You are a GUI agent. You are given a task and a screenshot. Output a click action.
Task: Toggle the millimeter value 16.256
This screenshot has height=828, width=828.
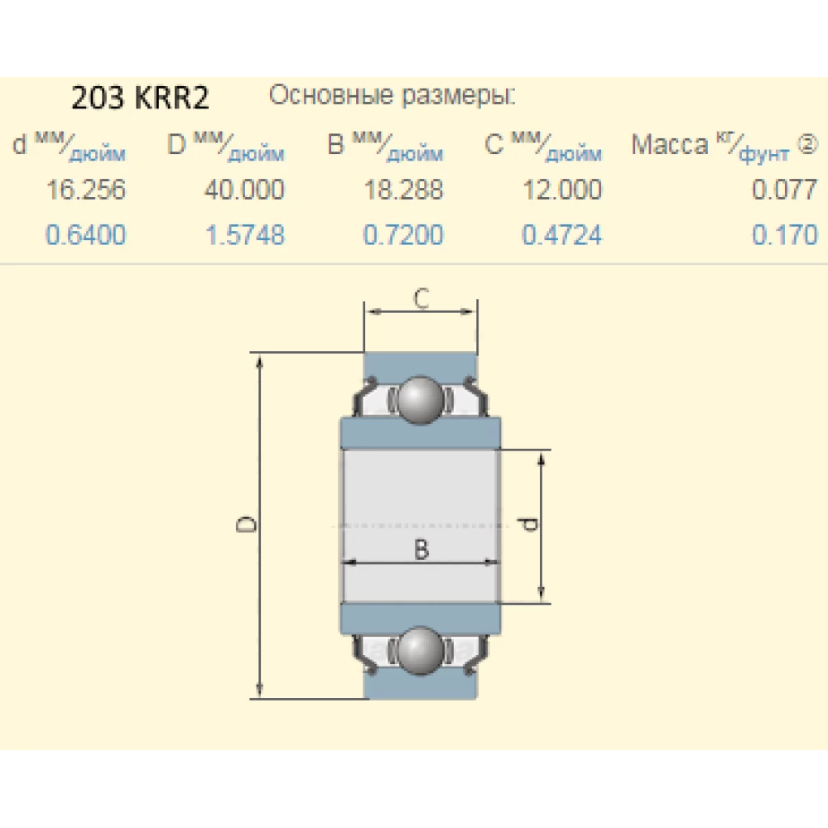[85, 190]
